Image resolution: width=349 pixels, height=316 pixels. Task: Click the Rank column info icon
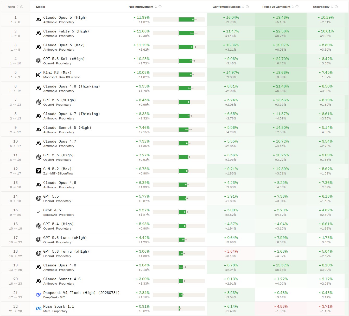pos(22,7)
